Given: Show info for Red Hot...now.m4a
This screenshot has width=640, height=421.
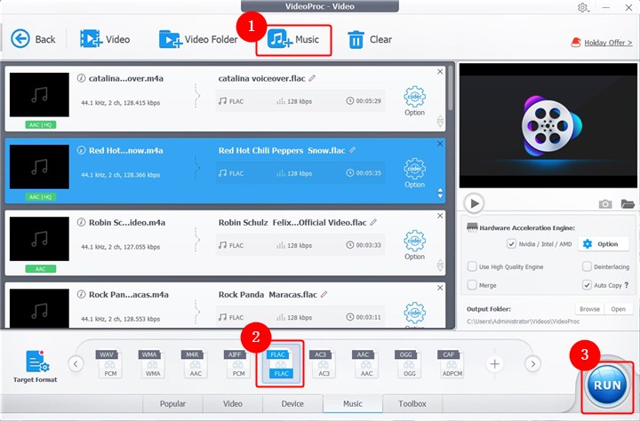Looking at the screenshot, I should (x=81, y=150).
